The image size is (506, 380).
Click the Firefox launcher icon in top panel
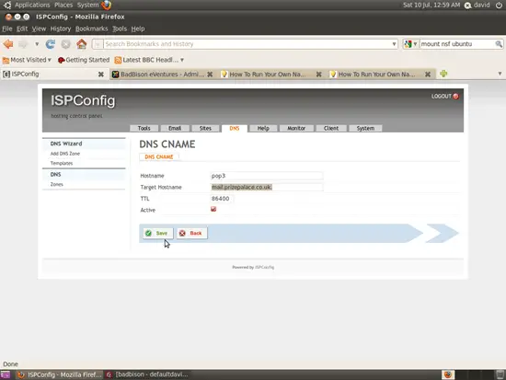(106, 6)
